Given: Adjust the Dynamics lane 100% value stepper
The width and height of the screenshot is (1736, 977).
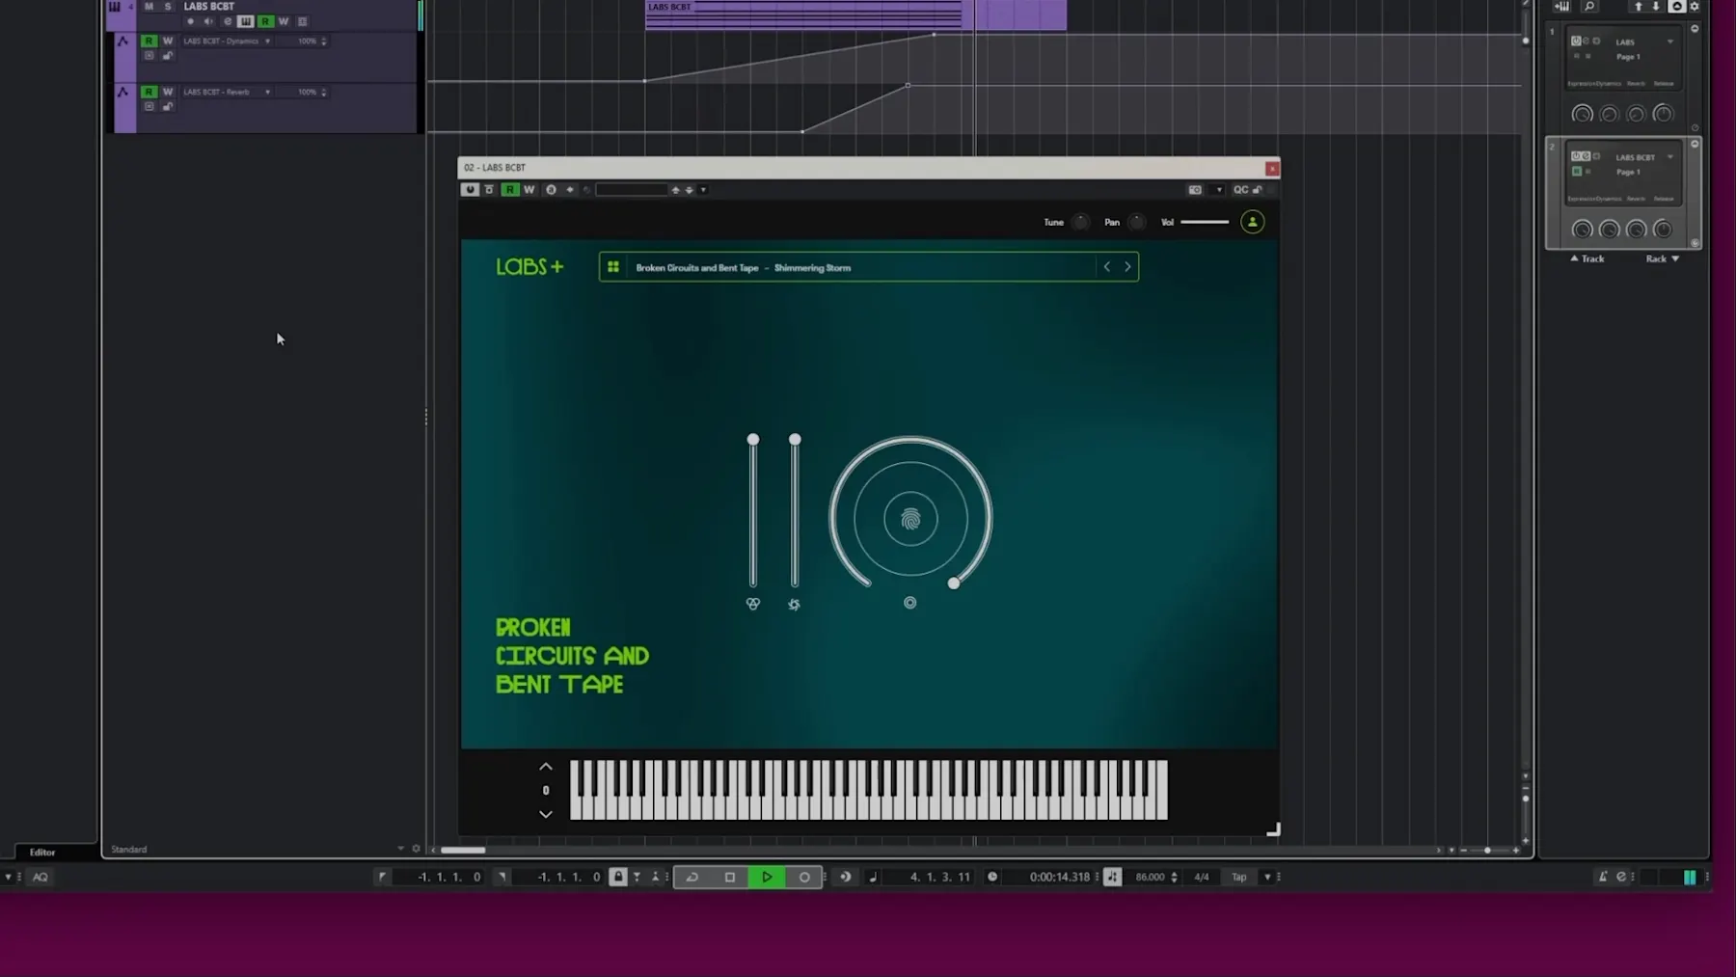Looking at the screenshot, I should click(x=323, y=41).
